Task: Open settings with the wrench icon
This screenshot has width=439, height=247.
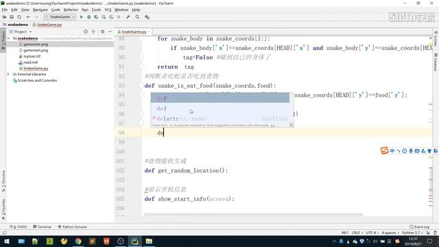Action: (128, 17)
